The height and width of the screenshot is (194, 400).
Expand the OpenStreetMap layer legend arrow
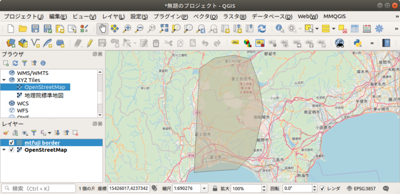(4, 150)
